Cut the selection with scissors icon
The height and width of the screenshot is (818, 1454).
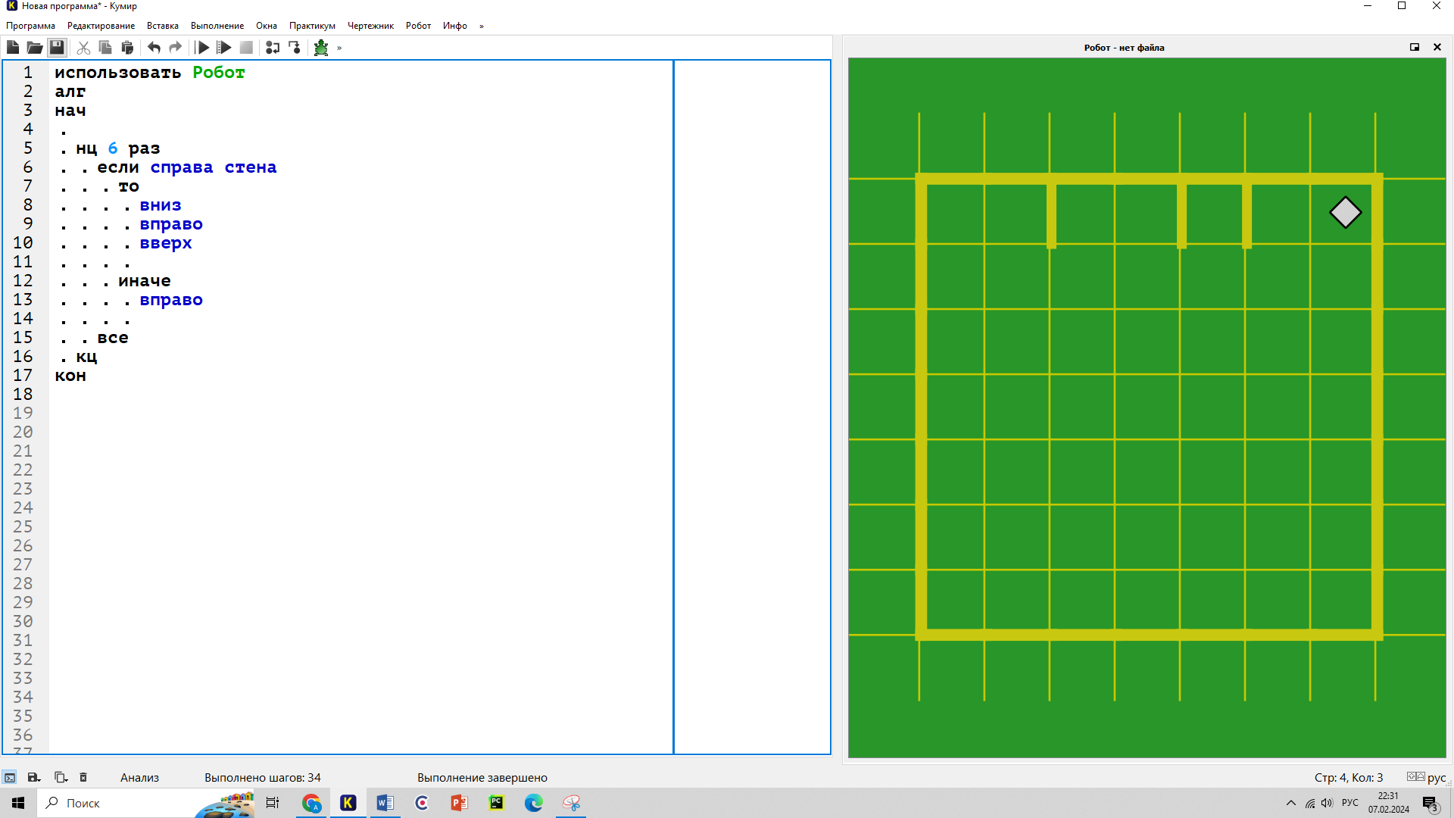pyautogui.click(x=83, y=48)
